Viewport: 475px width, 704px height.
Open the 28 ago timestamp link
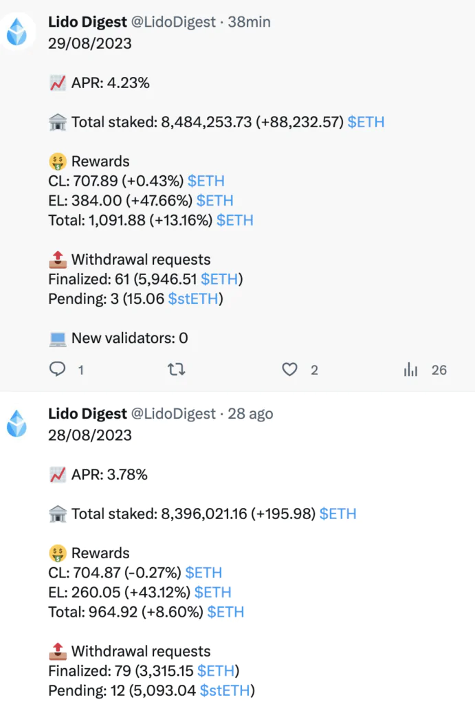[250, 413]
